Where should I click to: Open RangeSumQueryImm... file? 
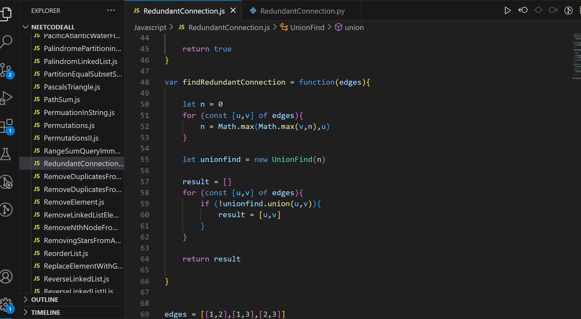pos(72,151)
